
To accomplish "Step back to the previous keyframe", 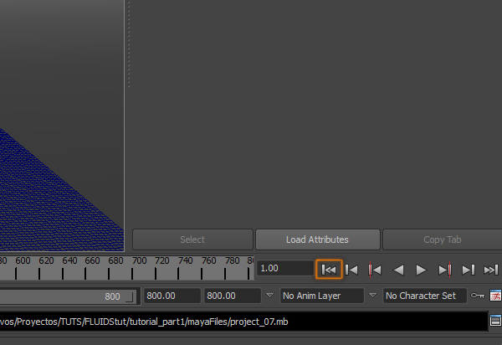I will (376, 269).
